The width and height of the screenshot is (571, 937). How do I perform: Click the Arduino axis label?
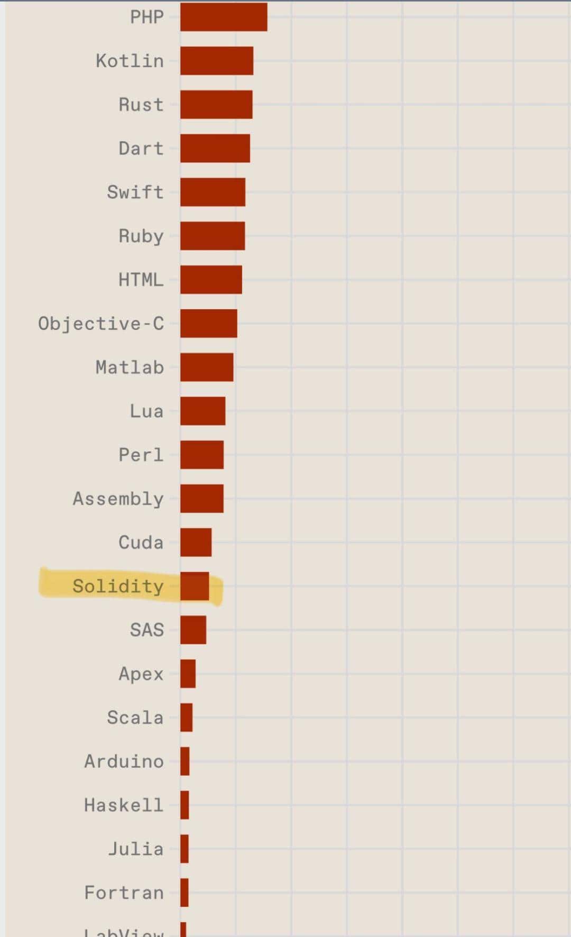coord(124,761)
